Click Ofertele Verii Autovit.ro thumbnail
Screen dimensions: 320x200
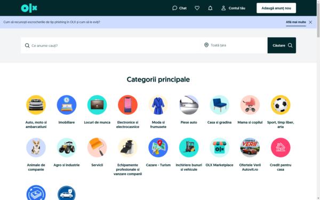(x=250, y=148)
